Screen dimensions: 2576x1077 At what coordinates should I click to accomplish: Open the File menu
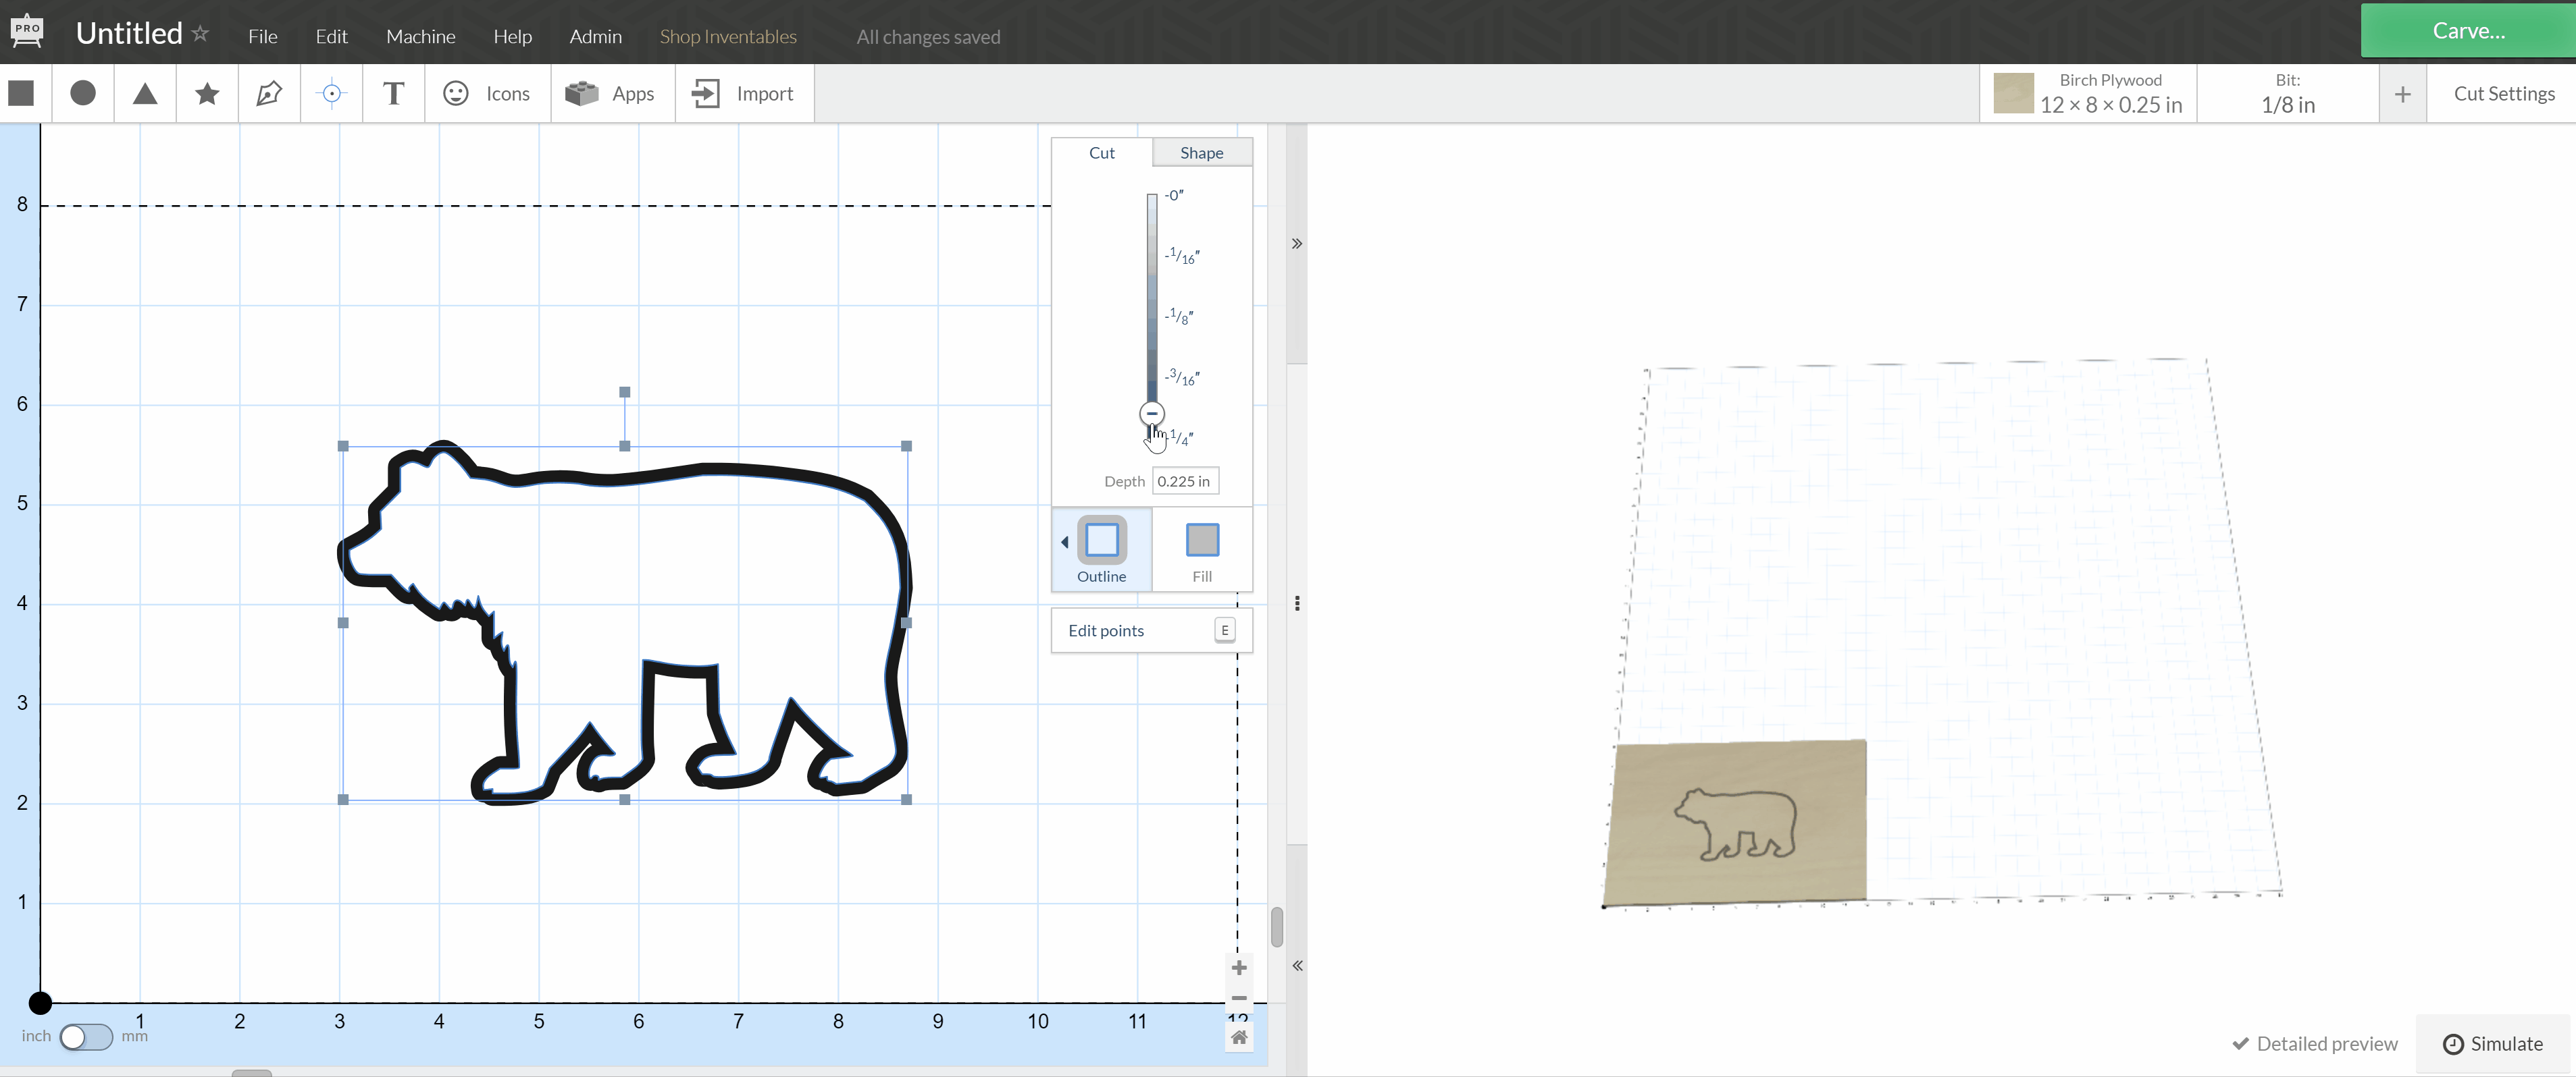262,36
